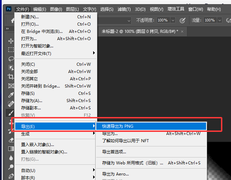Screen dimensions: 231x180
Task: Open the 视图(V) menu
Action: (x=157, y=9)
